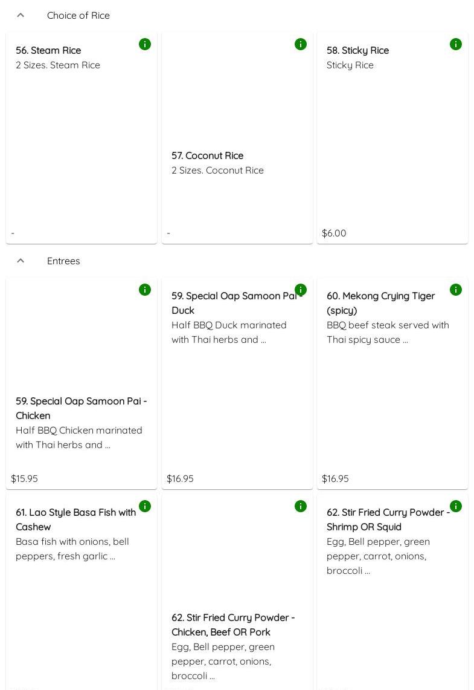
Task: Click the Entrees section heading text
Action: (63, 261)
